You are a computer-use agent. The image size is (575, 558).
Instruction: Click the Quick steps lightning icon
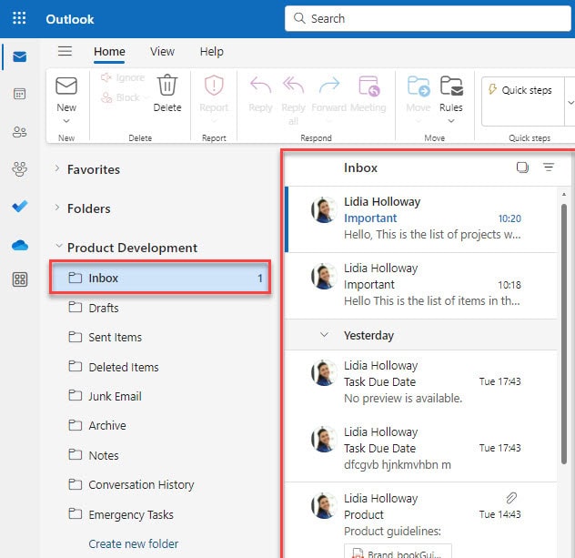pyautogui.click(x=492, y=89)
